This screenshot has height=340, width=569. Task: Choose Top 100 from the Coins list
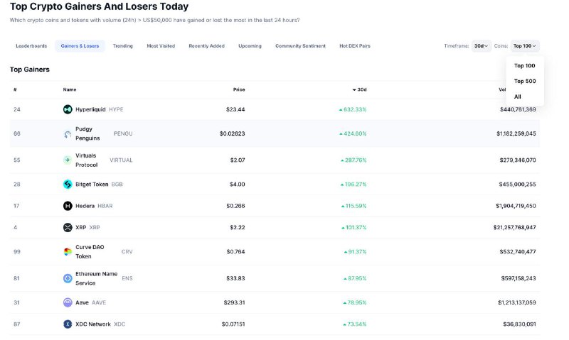pyautogui.click(x=525, y=65)
